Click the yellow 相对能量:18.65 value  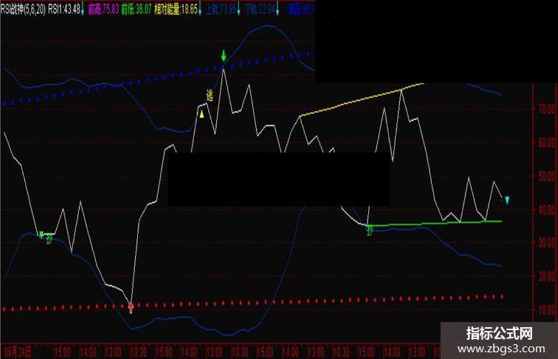click(176, 9)
